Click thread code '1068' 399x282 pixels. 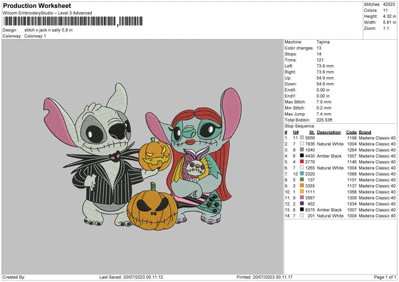pos(352,192)
